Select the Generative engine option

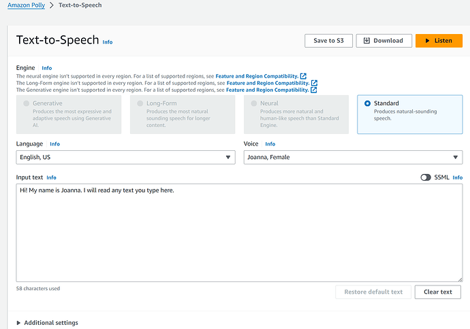tap(27, 104)
